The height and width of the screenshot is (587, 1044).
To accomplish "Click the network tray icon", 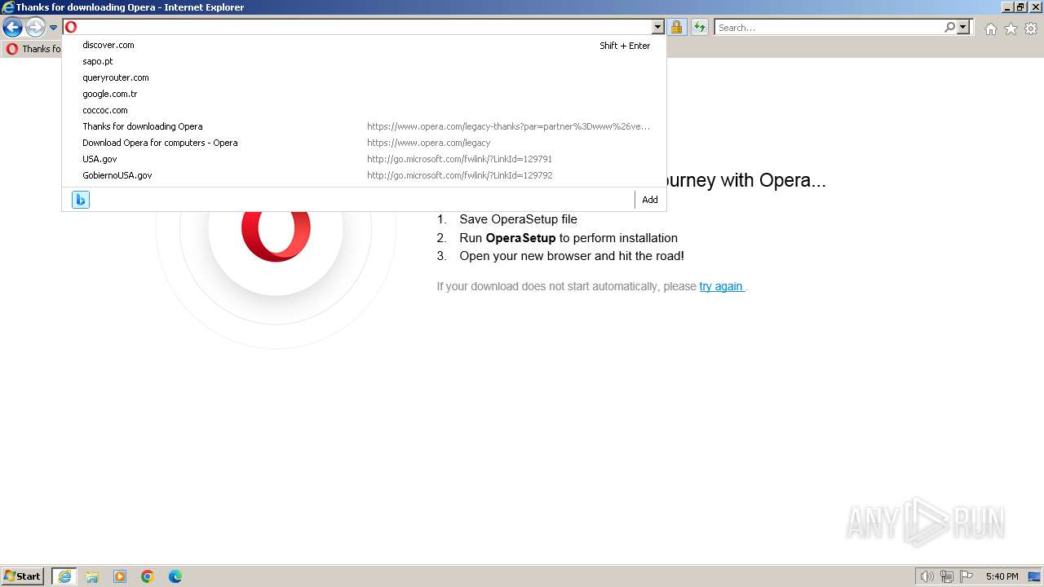I will pos(947,576).
